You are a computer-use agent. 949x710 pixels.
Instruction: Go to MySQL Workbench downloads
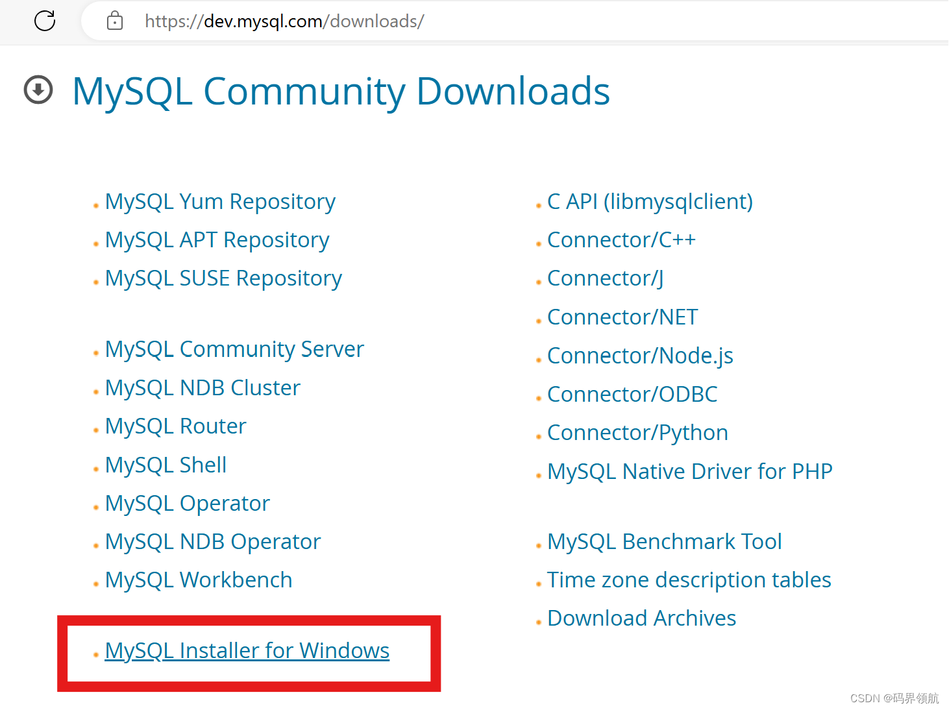(x=199, y=580)
